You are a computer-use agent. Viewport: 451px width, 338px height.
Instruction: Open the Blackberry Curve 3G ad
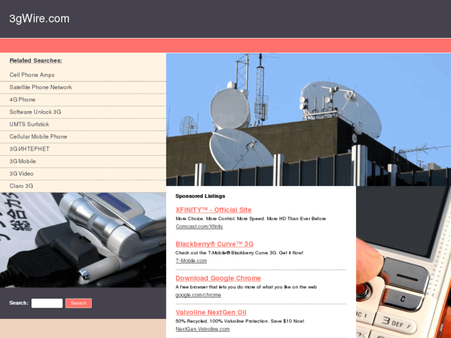214,244
